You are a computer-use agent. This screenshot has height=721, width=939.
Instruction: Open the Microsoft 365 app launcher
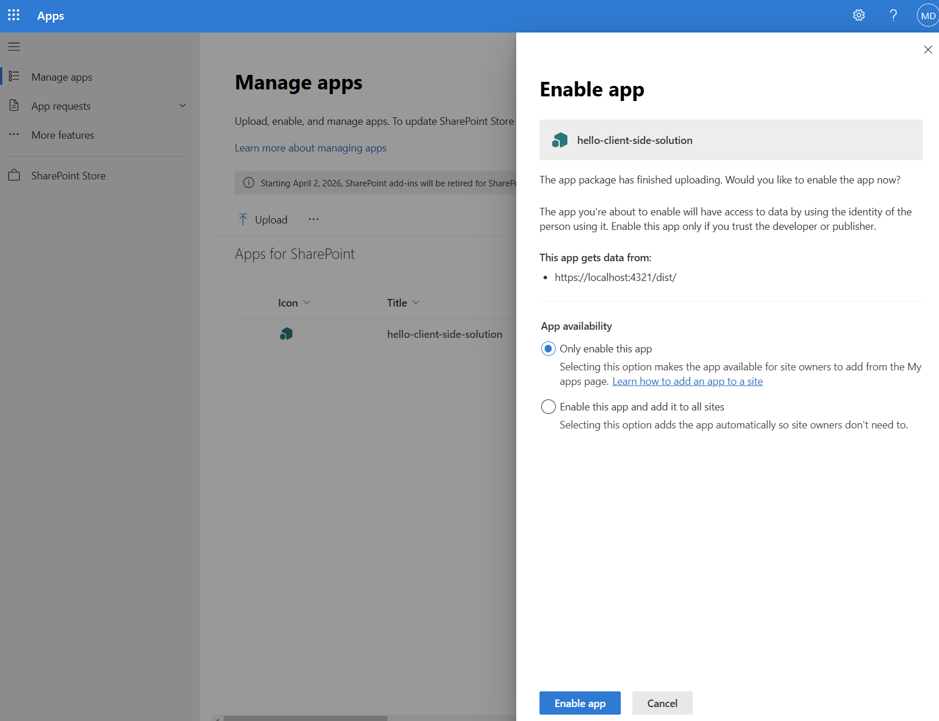13,16
